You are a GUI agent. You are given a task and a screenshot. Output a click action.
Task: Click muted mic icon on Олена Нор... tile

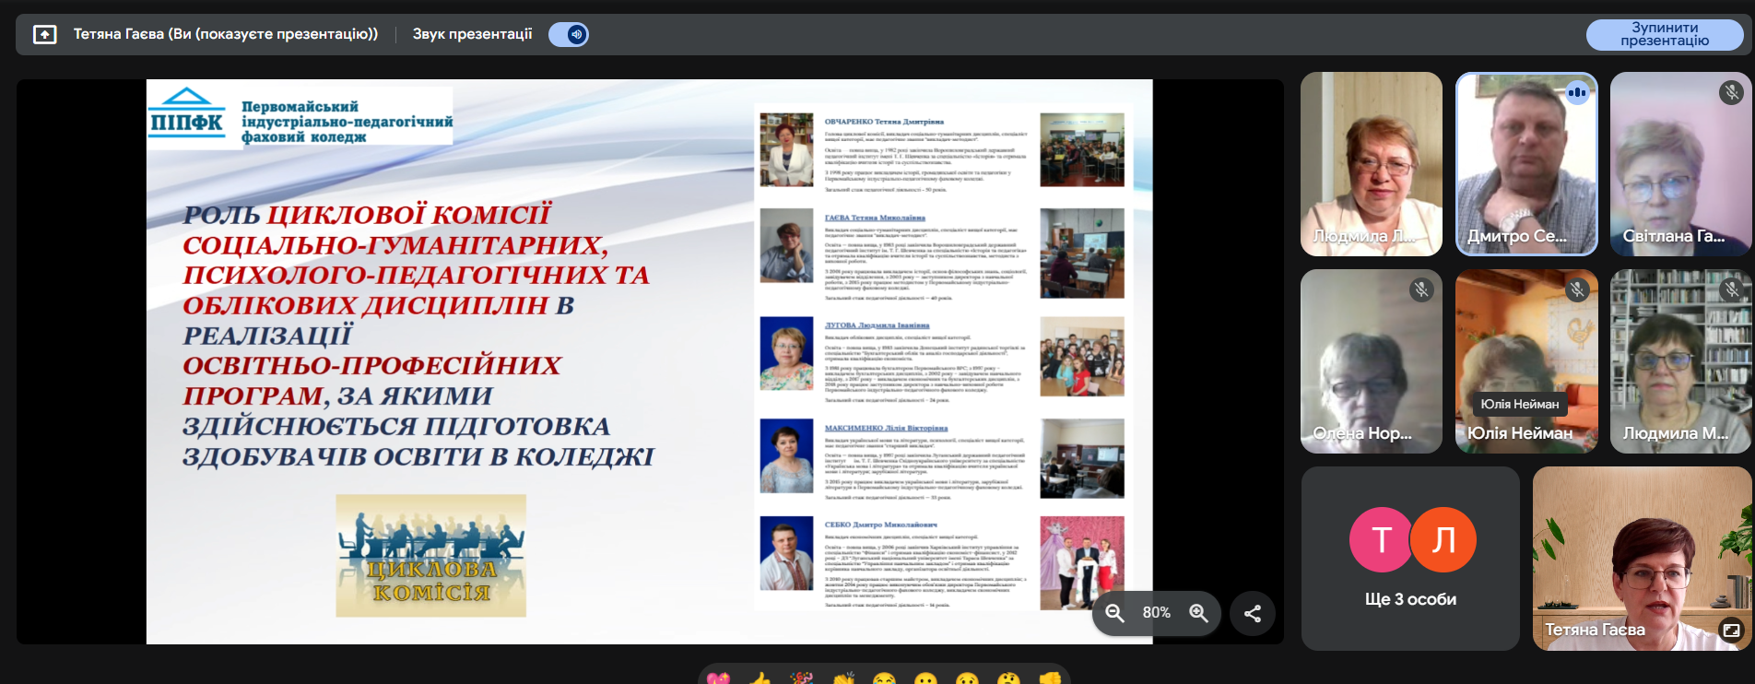click(x=1421, y=290)
